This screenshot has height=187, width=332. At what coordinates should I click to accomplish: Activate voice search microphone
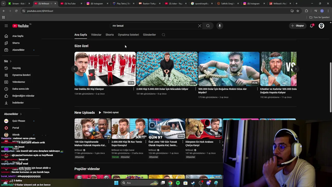(x=220, y=26)
